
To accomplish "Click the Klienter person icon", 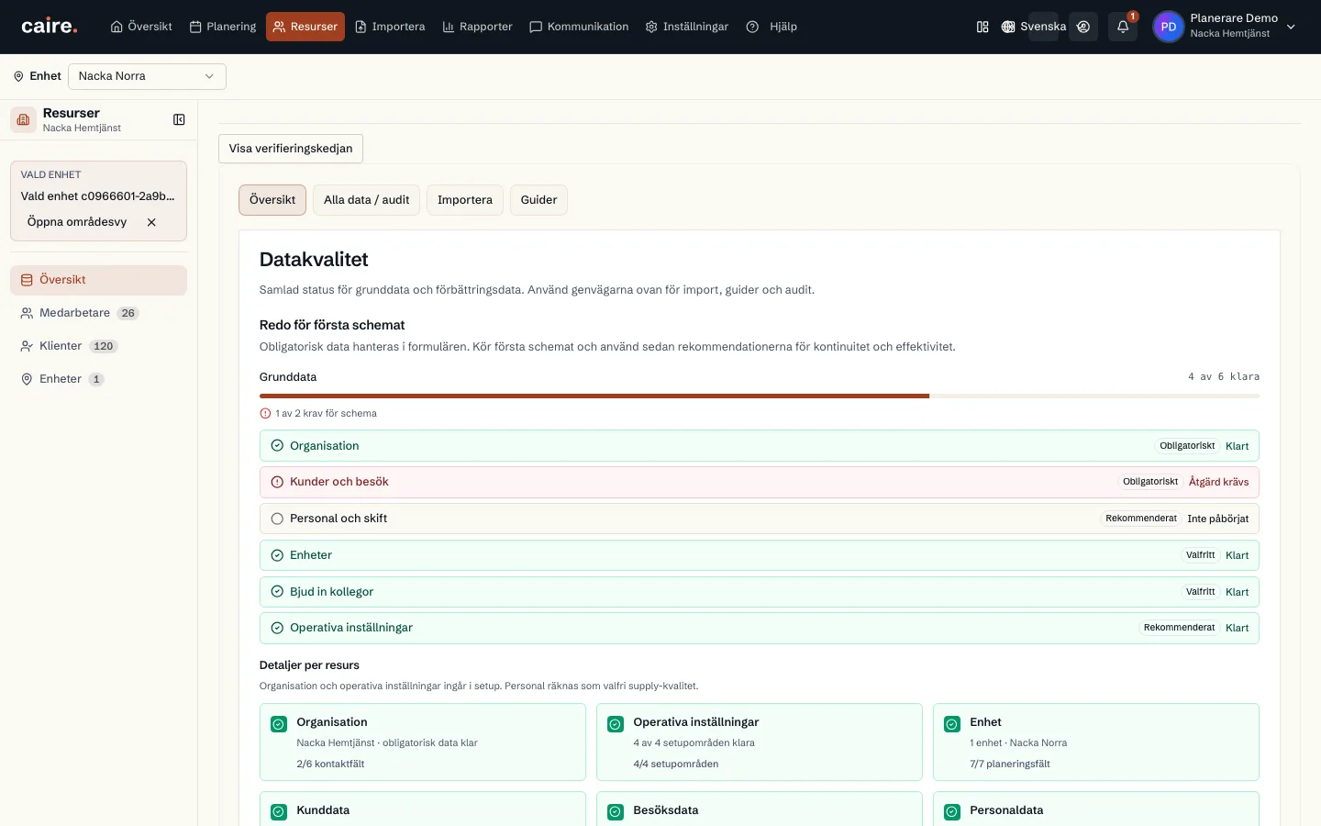I will tap(27, 346).
